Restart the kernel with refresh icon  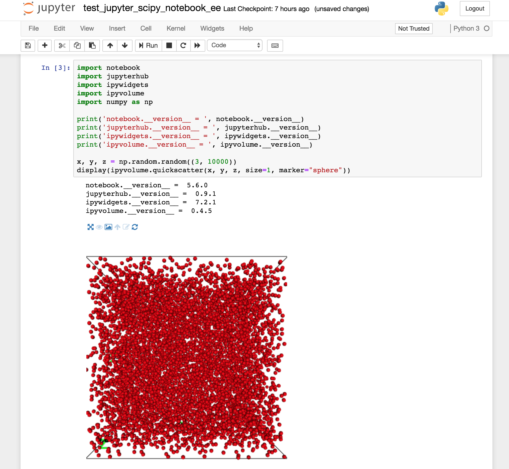(183, 46)
